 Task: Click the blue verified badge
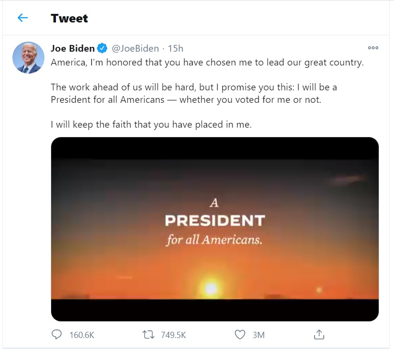102,48
